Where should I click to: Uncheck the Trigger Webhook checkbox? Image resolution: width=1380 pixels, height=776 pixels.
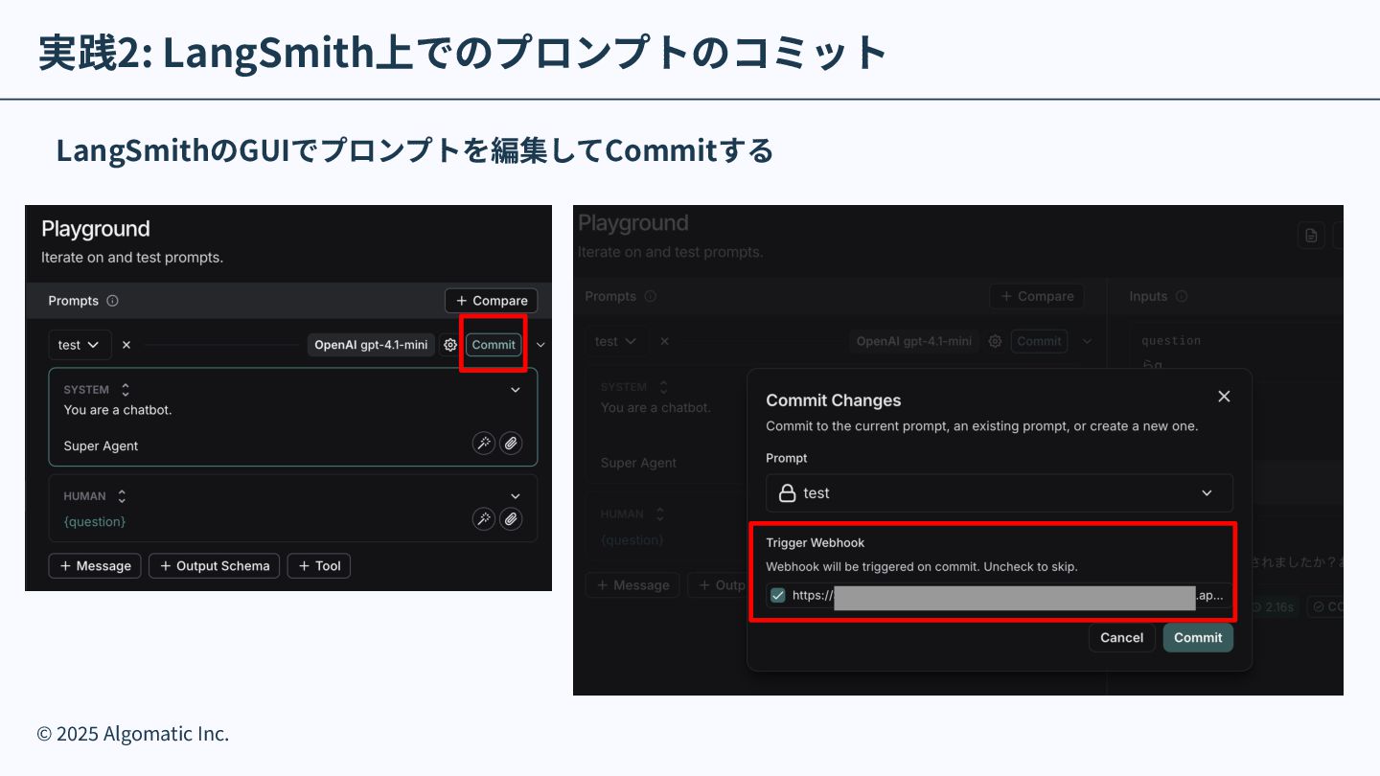coord(778,595)
